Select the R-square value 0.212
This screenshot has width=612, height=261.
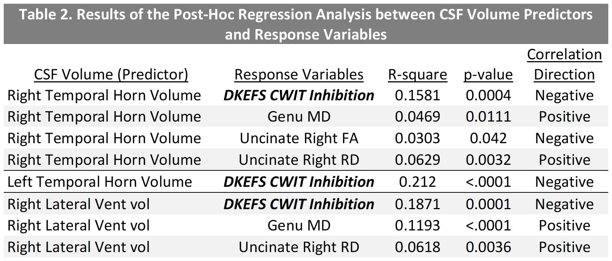click(x=417, y=182)
